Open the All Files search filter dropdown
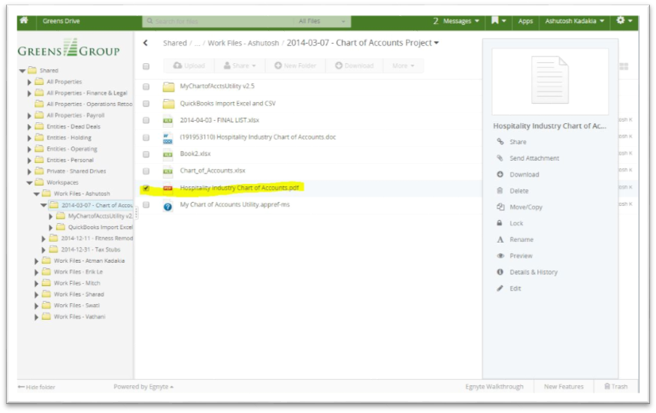 323,22
